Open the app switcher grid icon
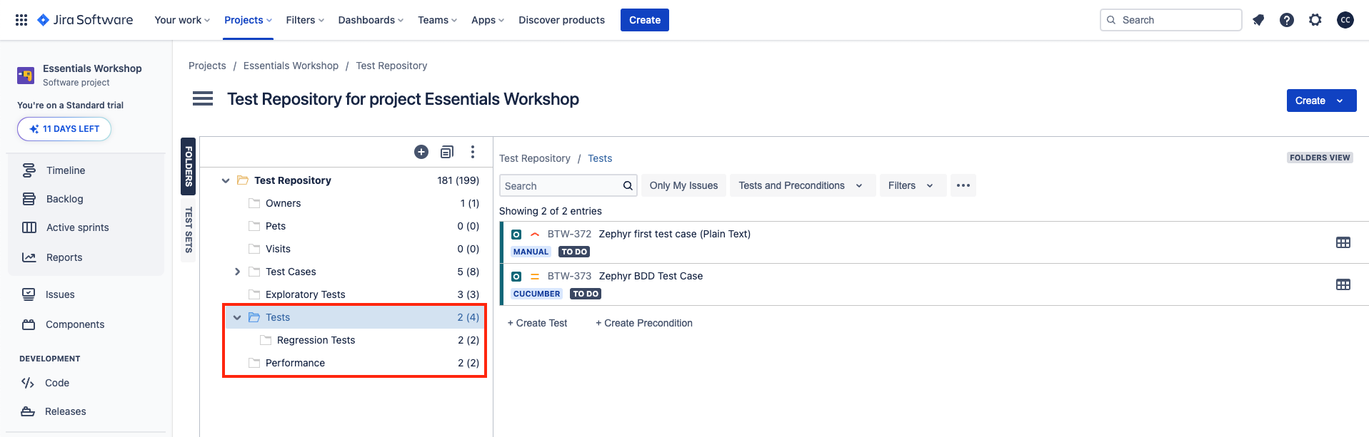This screenshot has width=1369, height=437. (x=21, y=20)
